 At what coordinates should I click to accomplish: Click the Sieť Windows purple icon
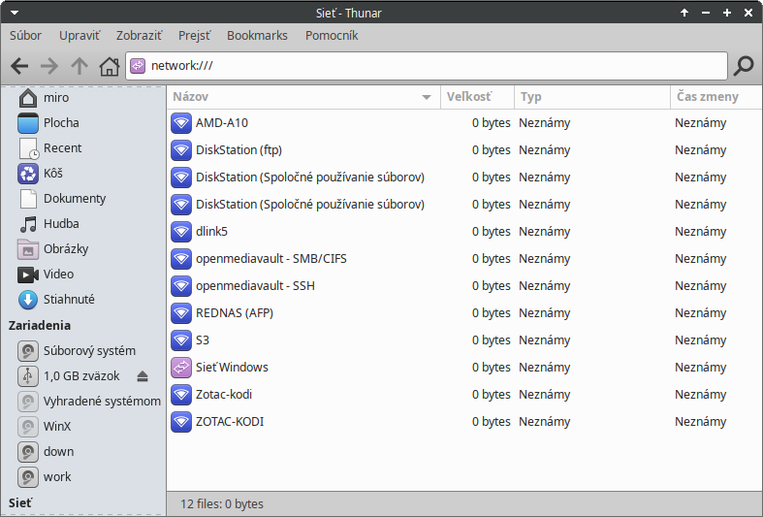click(x=181, y=368)
